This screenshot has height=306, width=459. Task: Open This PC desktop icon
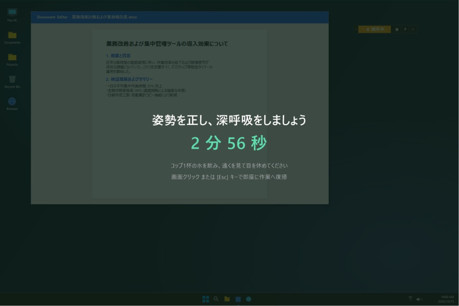point(12,15)
